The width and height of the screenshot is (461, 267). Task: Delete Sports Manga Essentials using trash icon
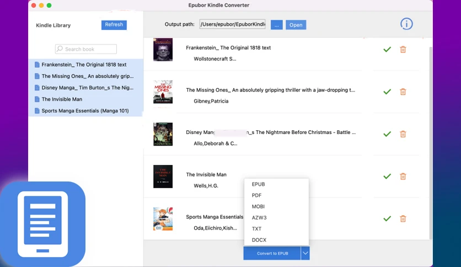(x=403, y=219)
